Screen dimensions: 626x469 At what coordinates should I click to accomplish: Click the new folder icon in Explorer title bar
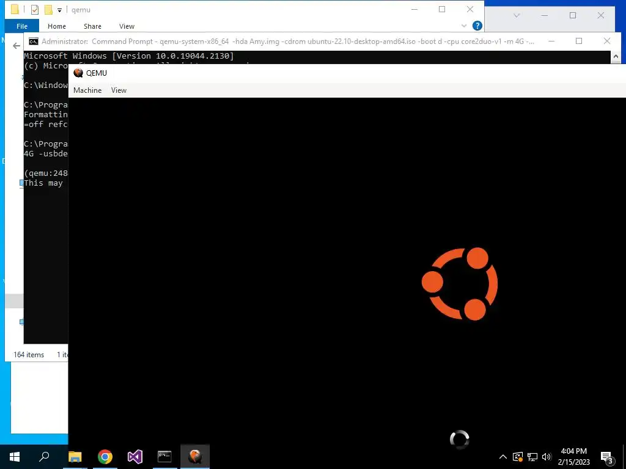[x=48, y=10]
